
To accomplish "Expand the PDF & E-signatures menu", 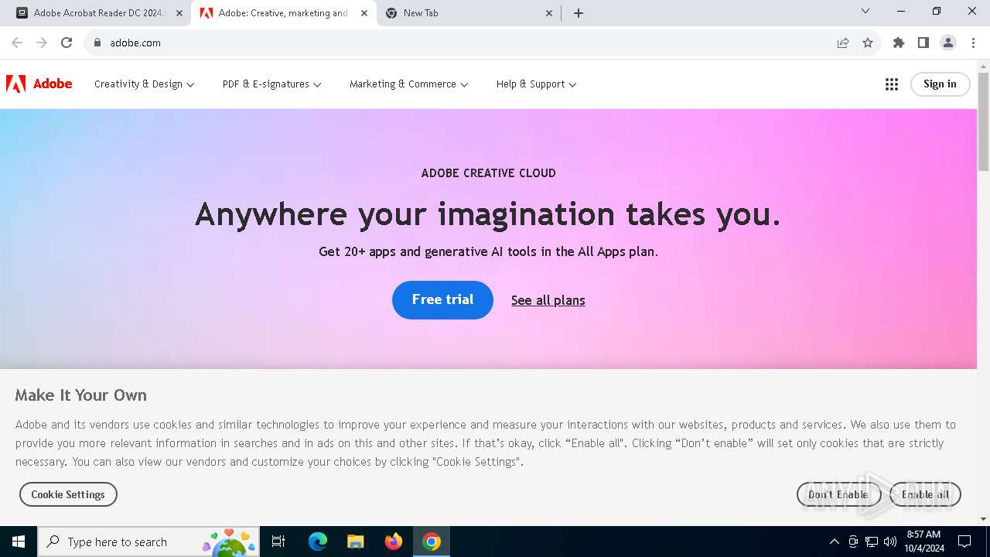I will 271,84.
